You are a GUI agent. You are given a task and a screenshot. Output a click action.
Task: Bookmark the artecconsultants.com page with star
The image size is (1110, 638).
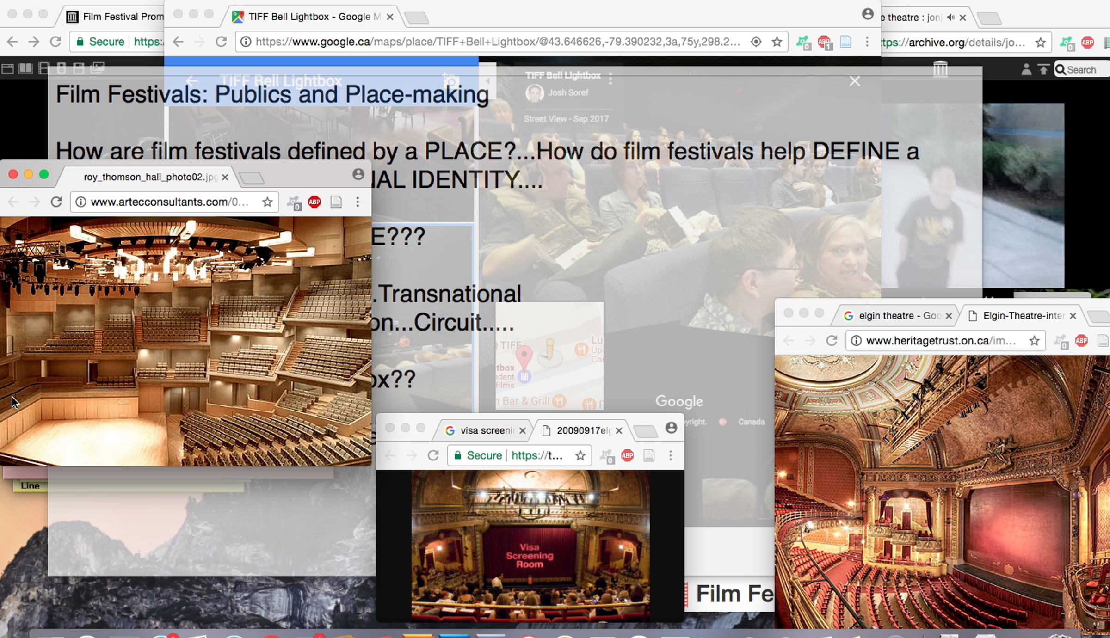pos(267,202)
